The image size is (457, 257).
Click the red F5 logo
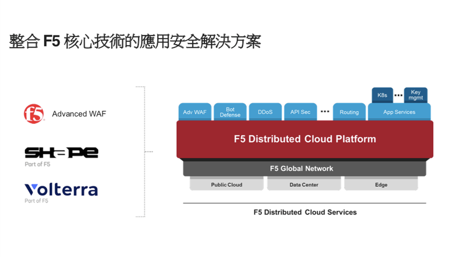(34, 114)
